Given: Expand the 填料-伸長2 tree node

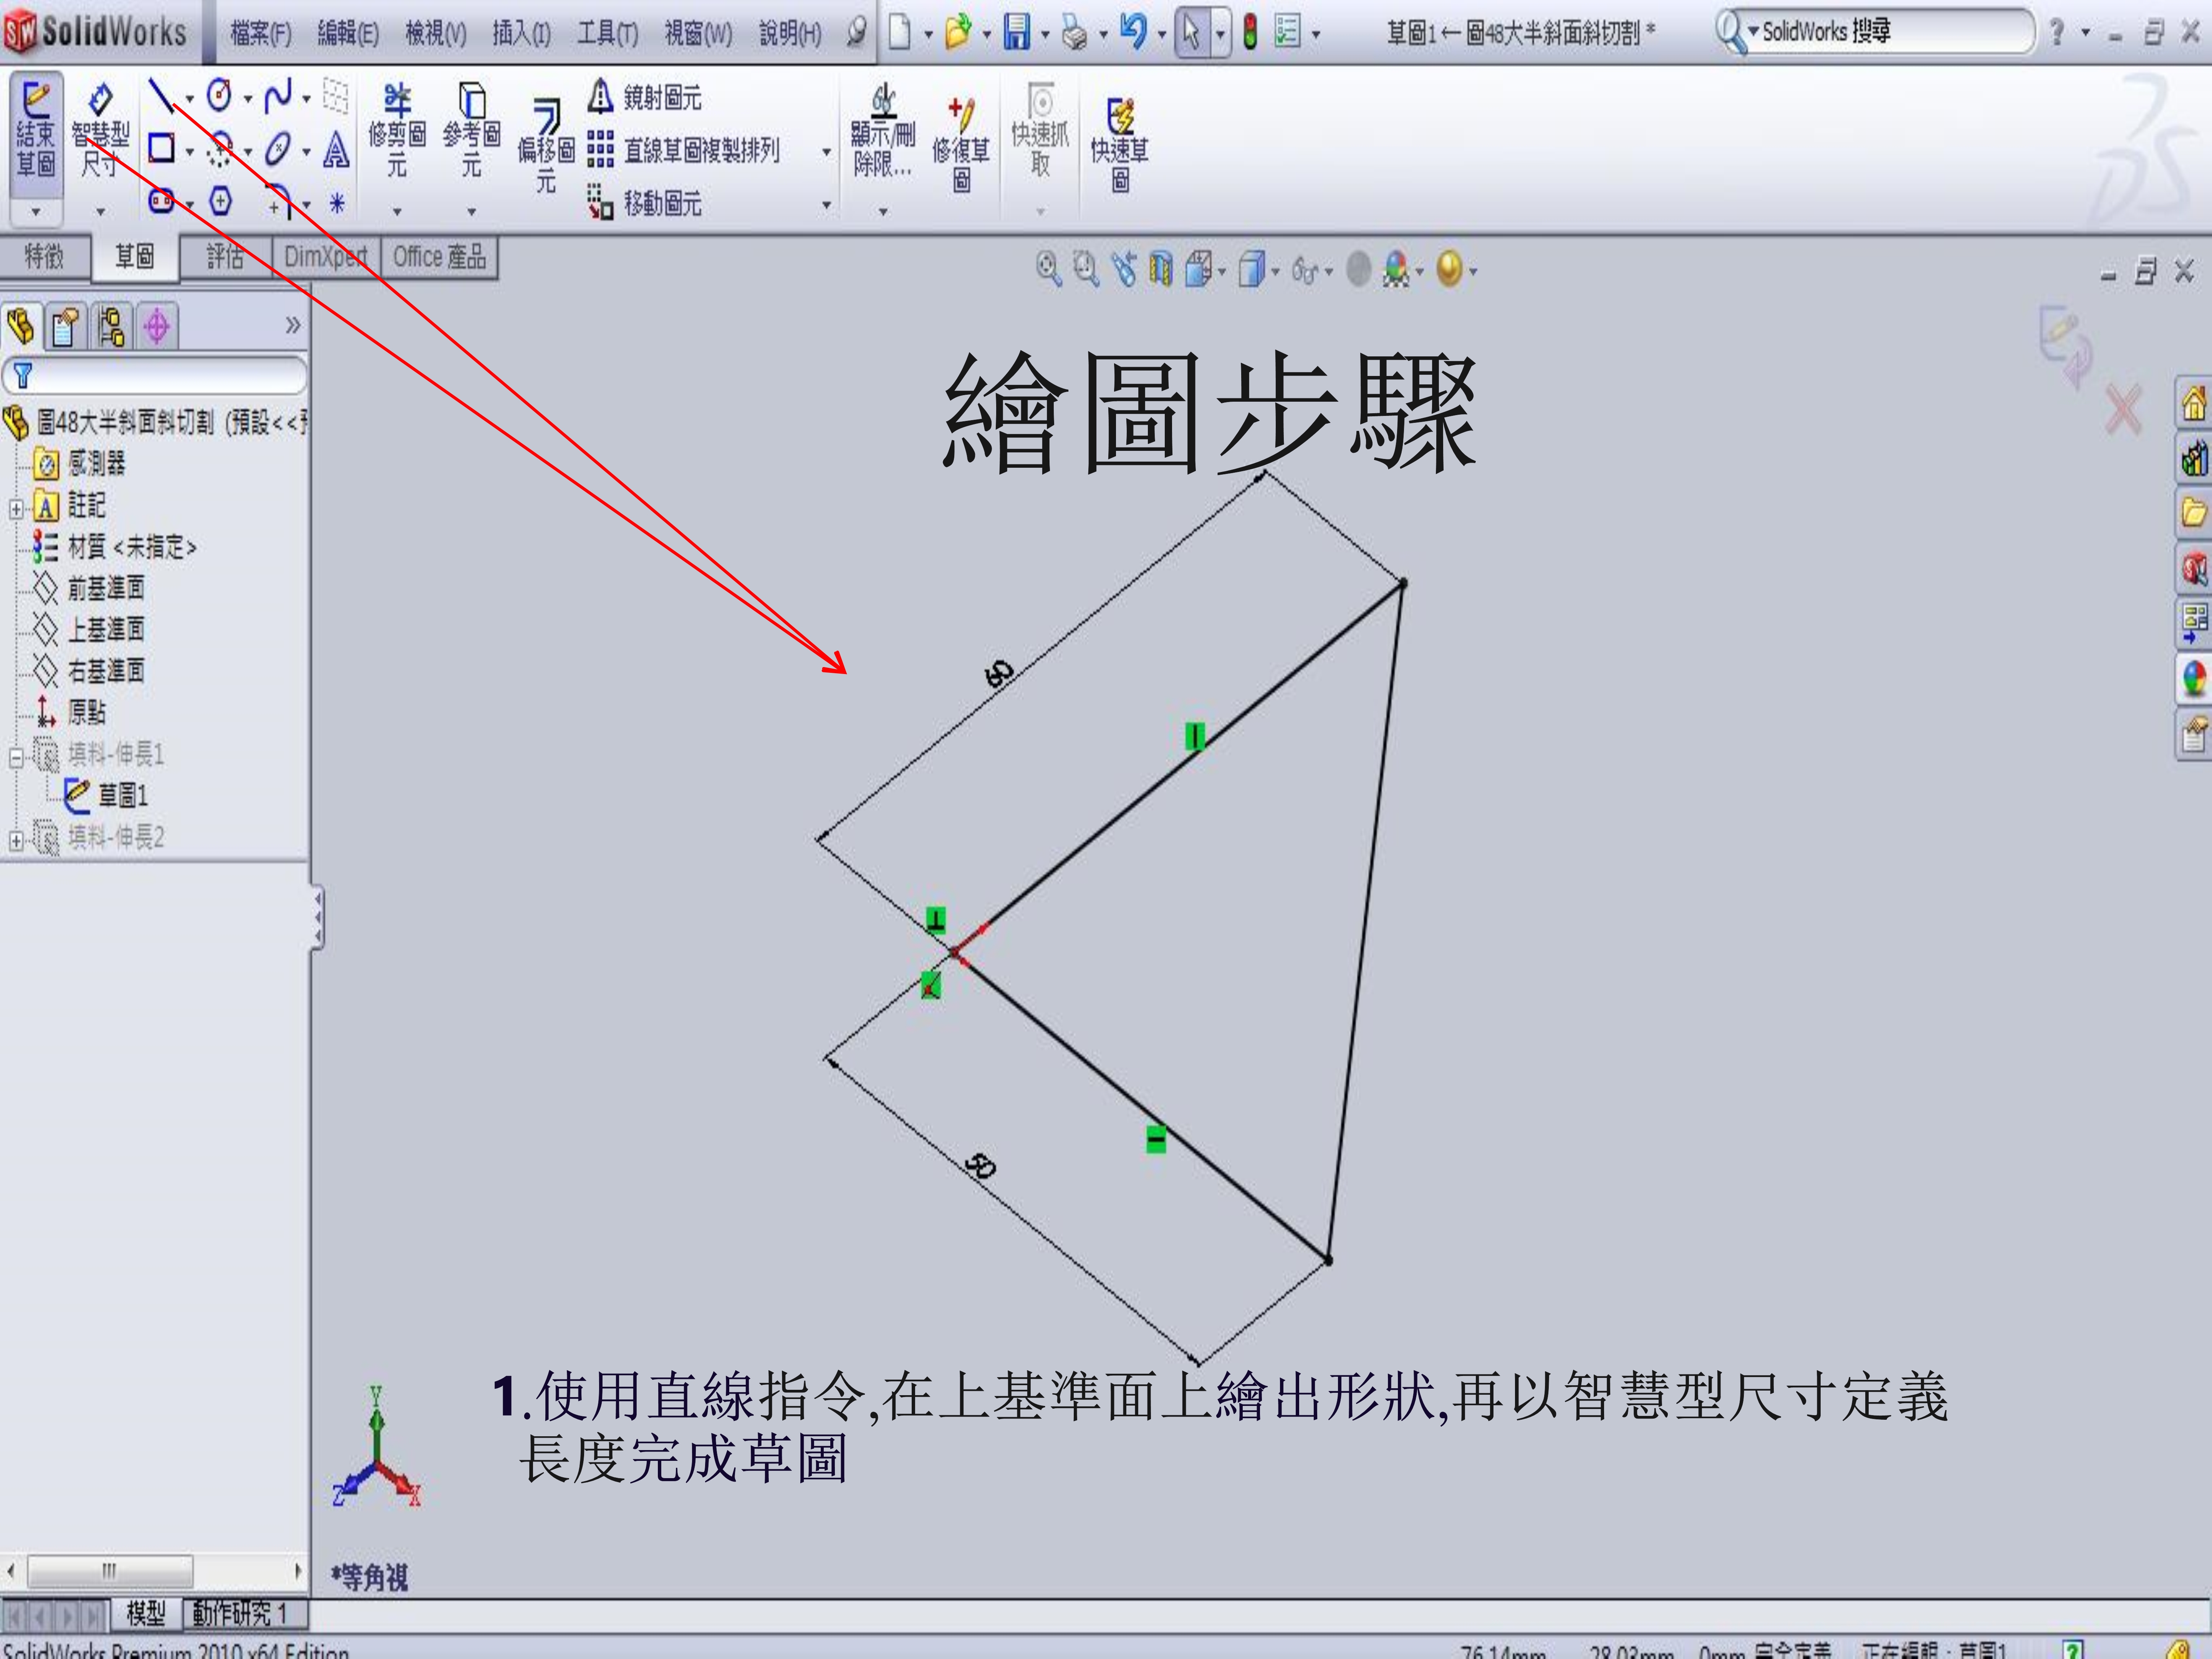Looking at the screenshot, I should coord(16,841).
